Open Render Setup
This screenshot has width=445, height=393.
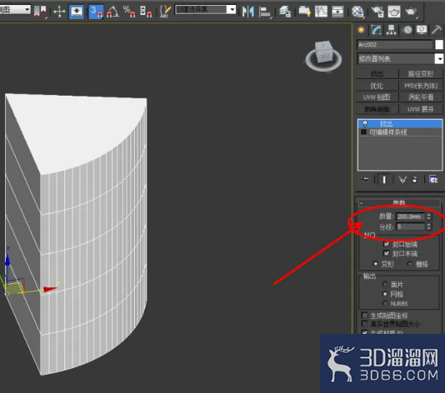click(377, 12)
